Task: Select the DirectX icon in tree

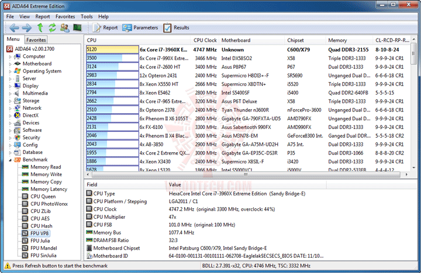Action: 18,115
